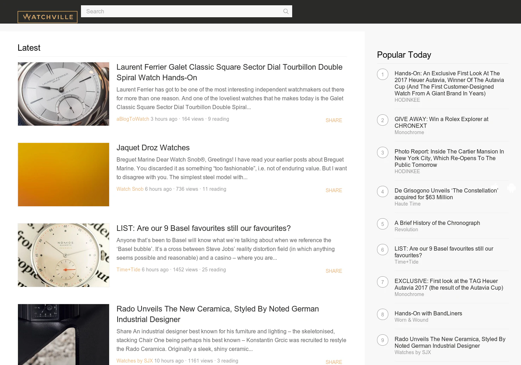Viewport: 521px width, 365px height.
Task: Open Hands-On with BandLiners item
Action: (428, 313)
